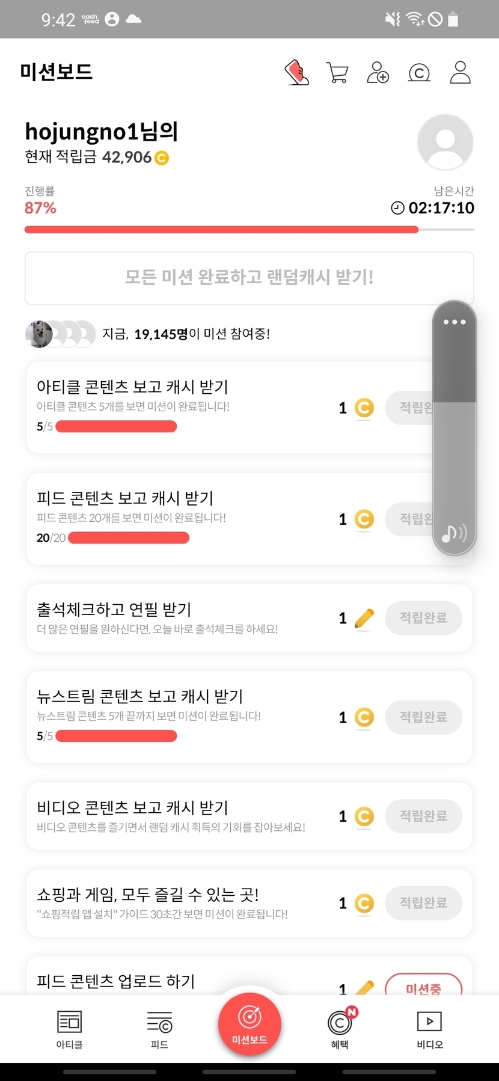The image size is (499, 1081).
Task: Tap 적립완료 for newsstream mission
Action: click(x=423, y=717)
